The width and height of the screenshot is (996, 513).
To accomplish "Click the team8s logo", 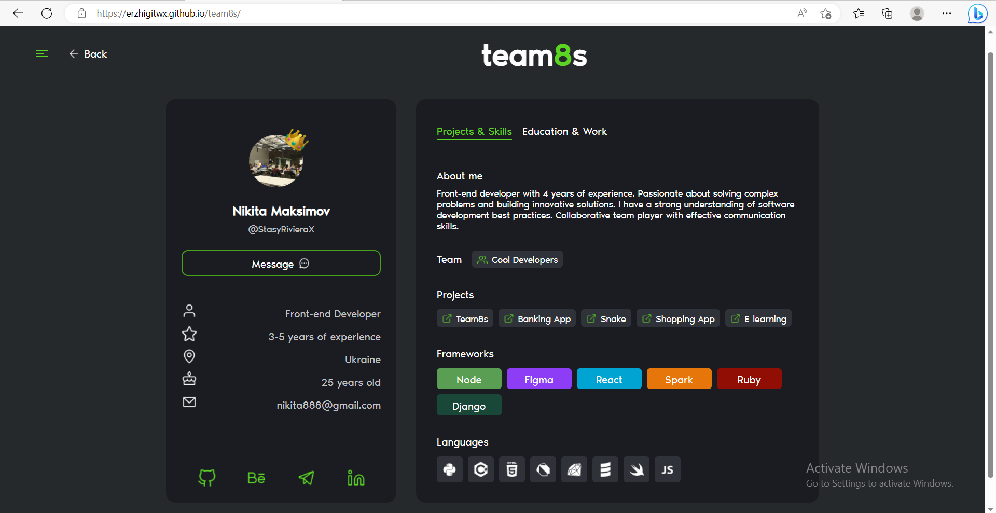I will [534, 55].
